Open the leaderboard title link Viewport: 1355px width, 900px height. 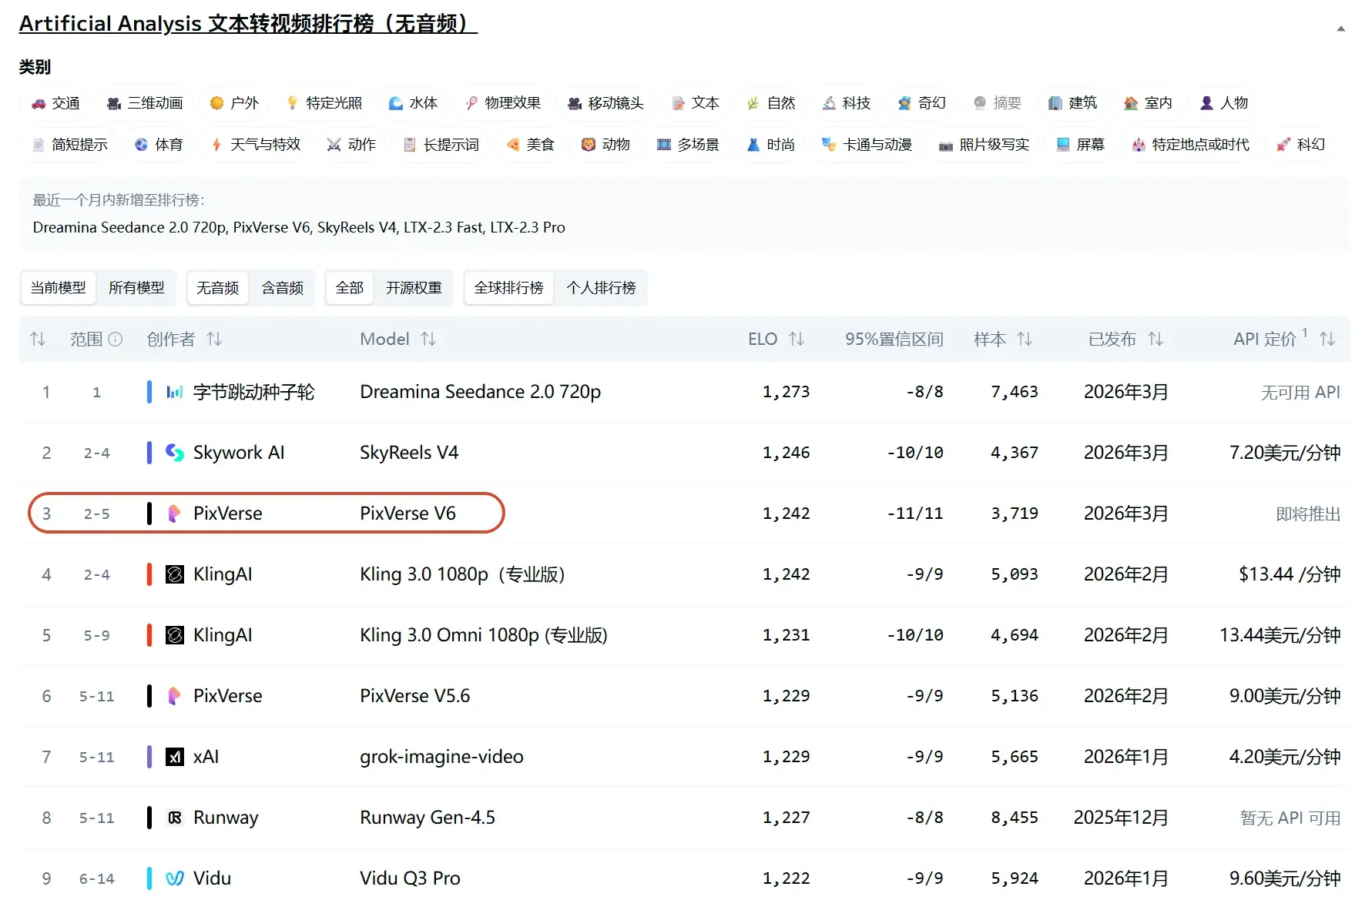pos(248,24)
